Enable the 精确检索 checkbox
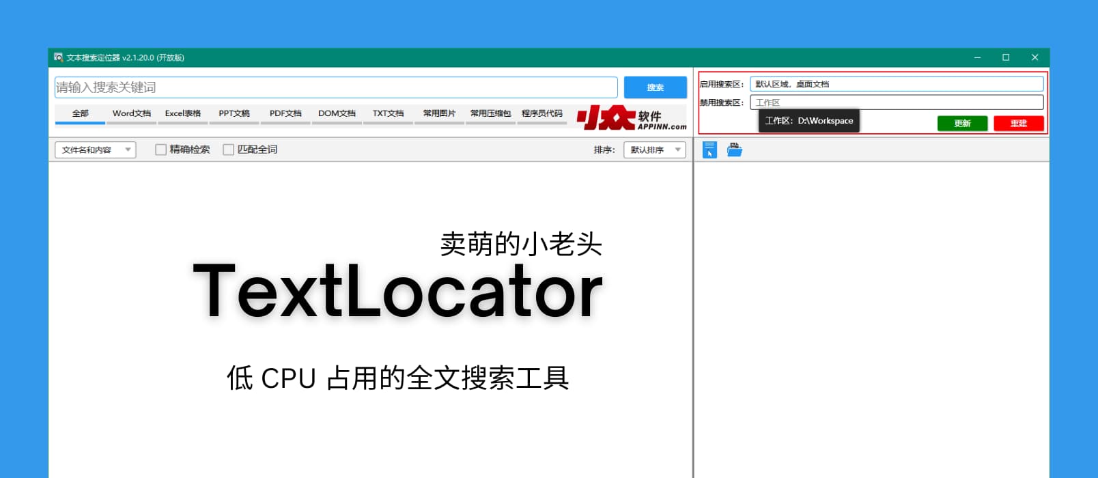 pos(161,150)
